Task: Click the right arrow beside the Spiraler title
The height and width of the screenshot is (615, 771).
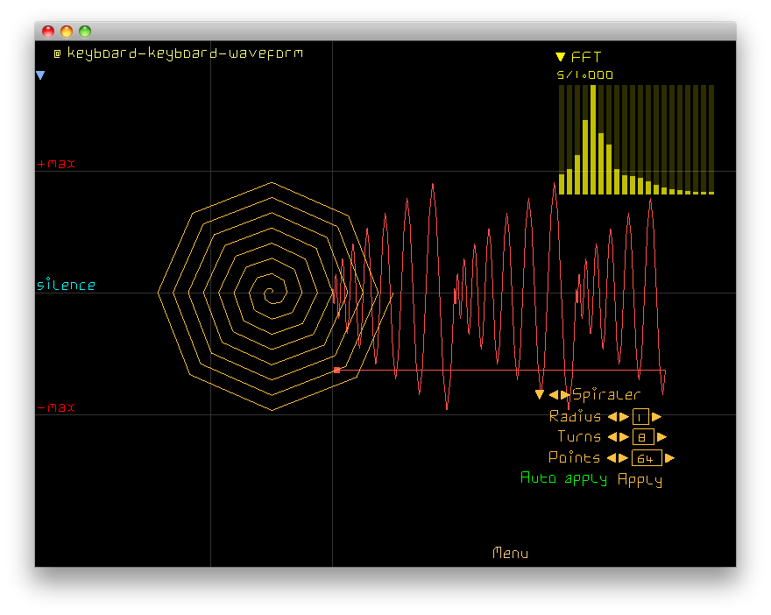Action: coord(565,395)
